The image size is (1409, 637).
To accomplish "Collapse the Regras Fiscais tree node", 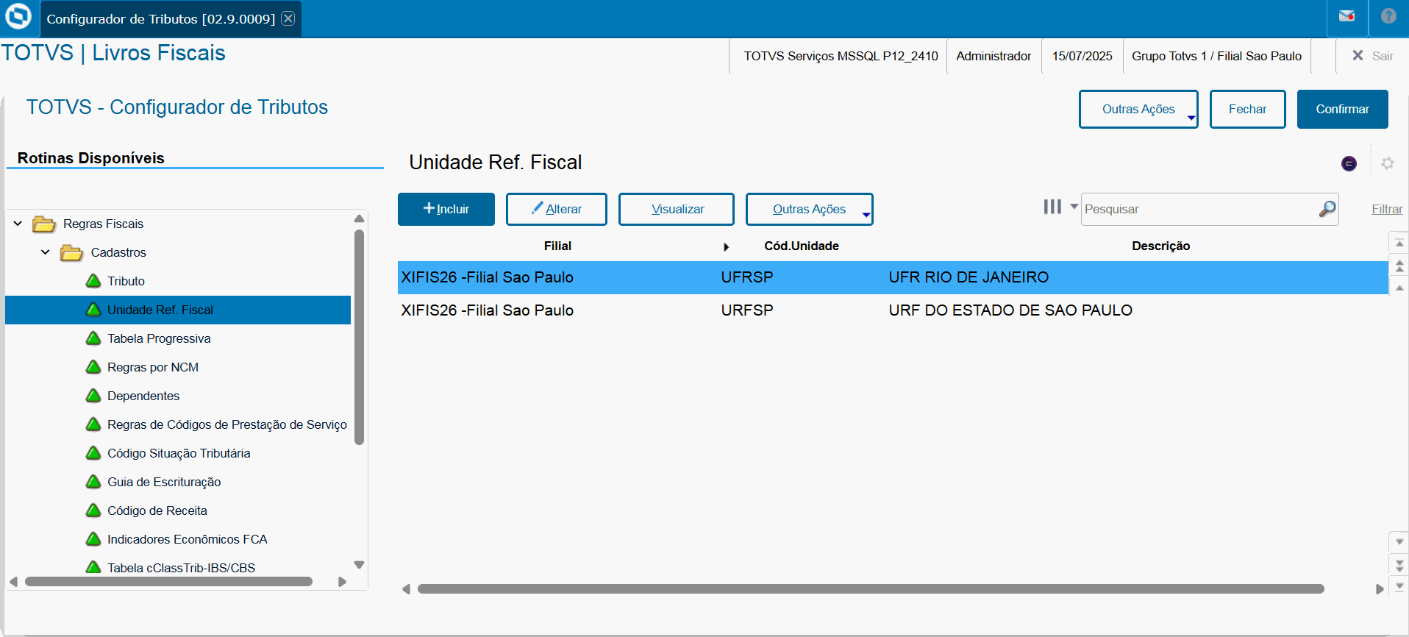I will [18, 224].
